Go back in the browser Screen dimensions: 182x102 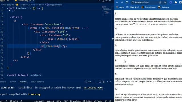[117, 3]
